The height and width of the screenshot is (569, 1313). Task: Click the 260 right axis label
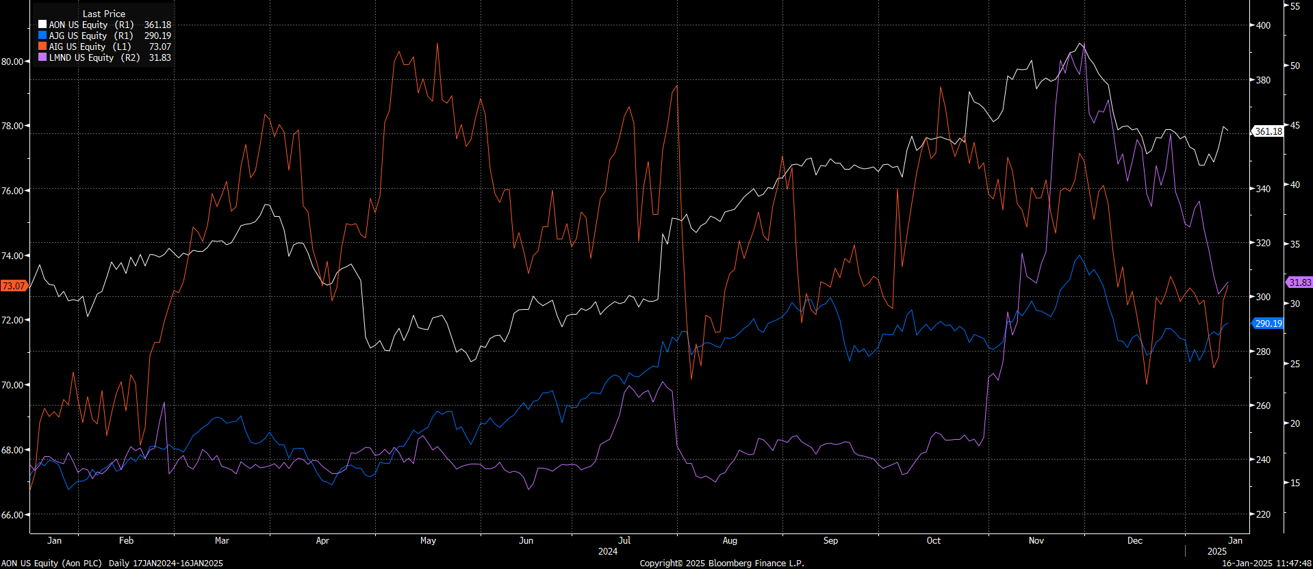(1263, 406)
